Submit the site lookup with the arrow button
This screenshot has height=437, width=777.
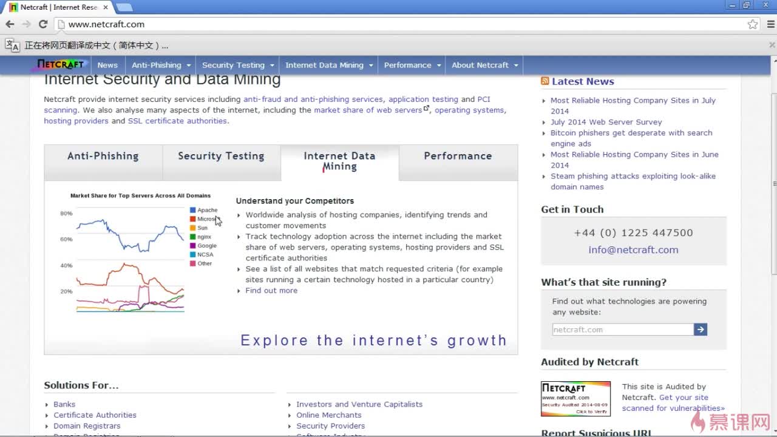[701, 330]
